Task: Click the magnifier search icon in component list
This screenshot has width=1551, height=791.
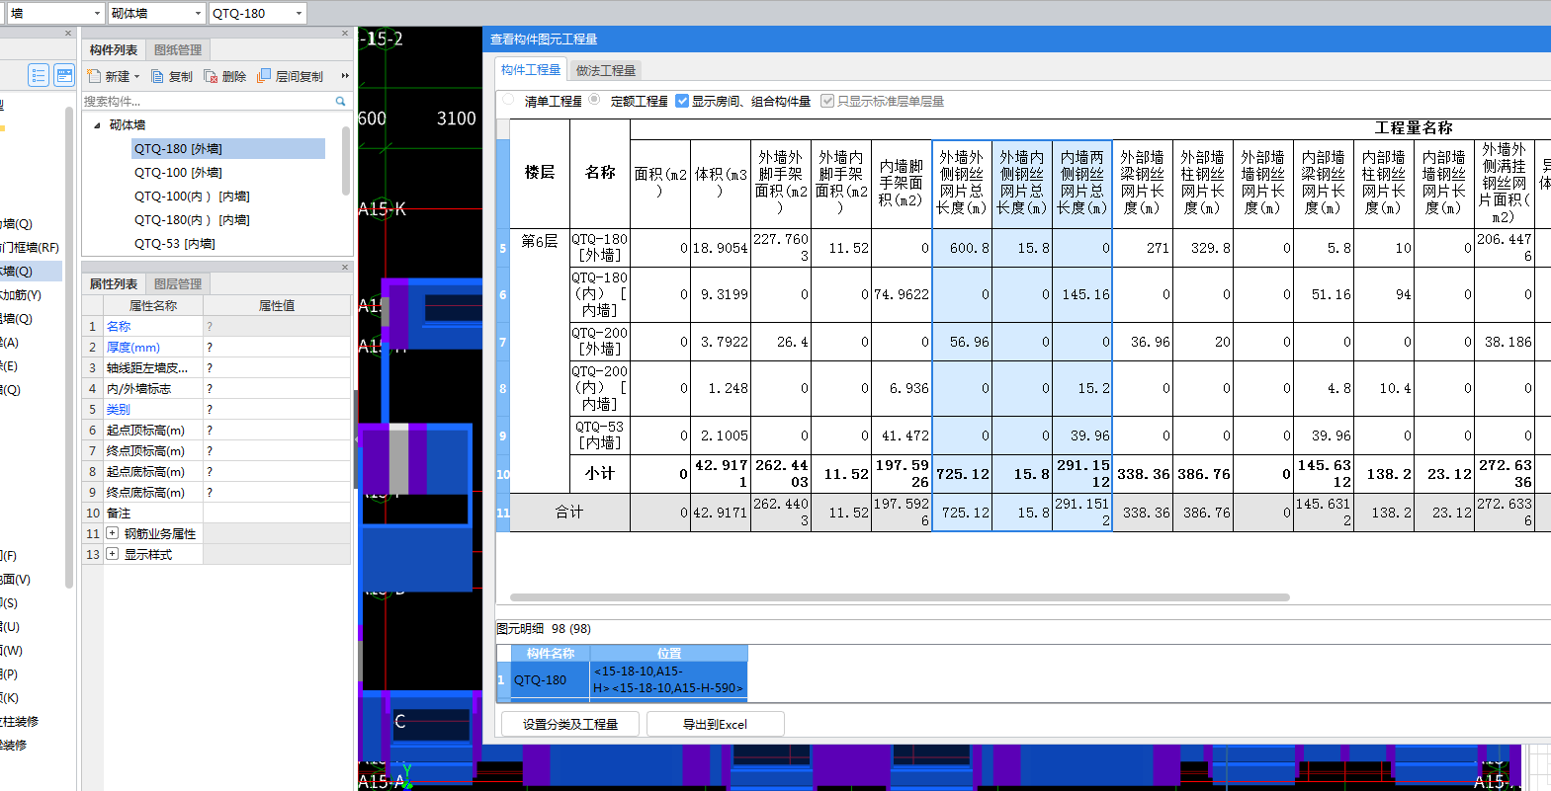Action: point(341,101)
